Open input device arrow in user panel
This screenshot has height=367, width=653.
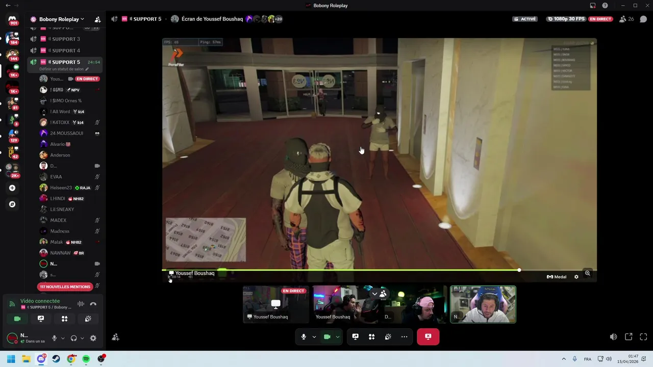(x=63, y=338)
